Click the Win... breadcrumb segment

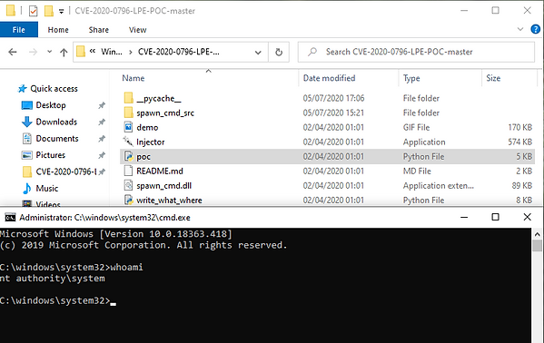click(x=112, y=52)
